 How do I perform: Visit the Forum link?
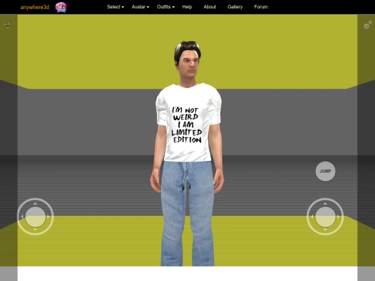[x=261, y=7]
